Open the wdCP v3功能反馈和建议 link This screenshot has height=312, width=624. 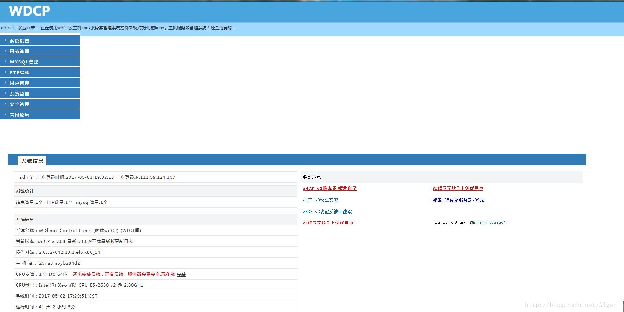click(327, 212)
